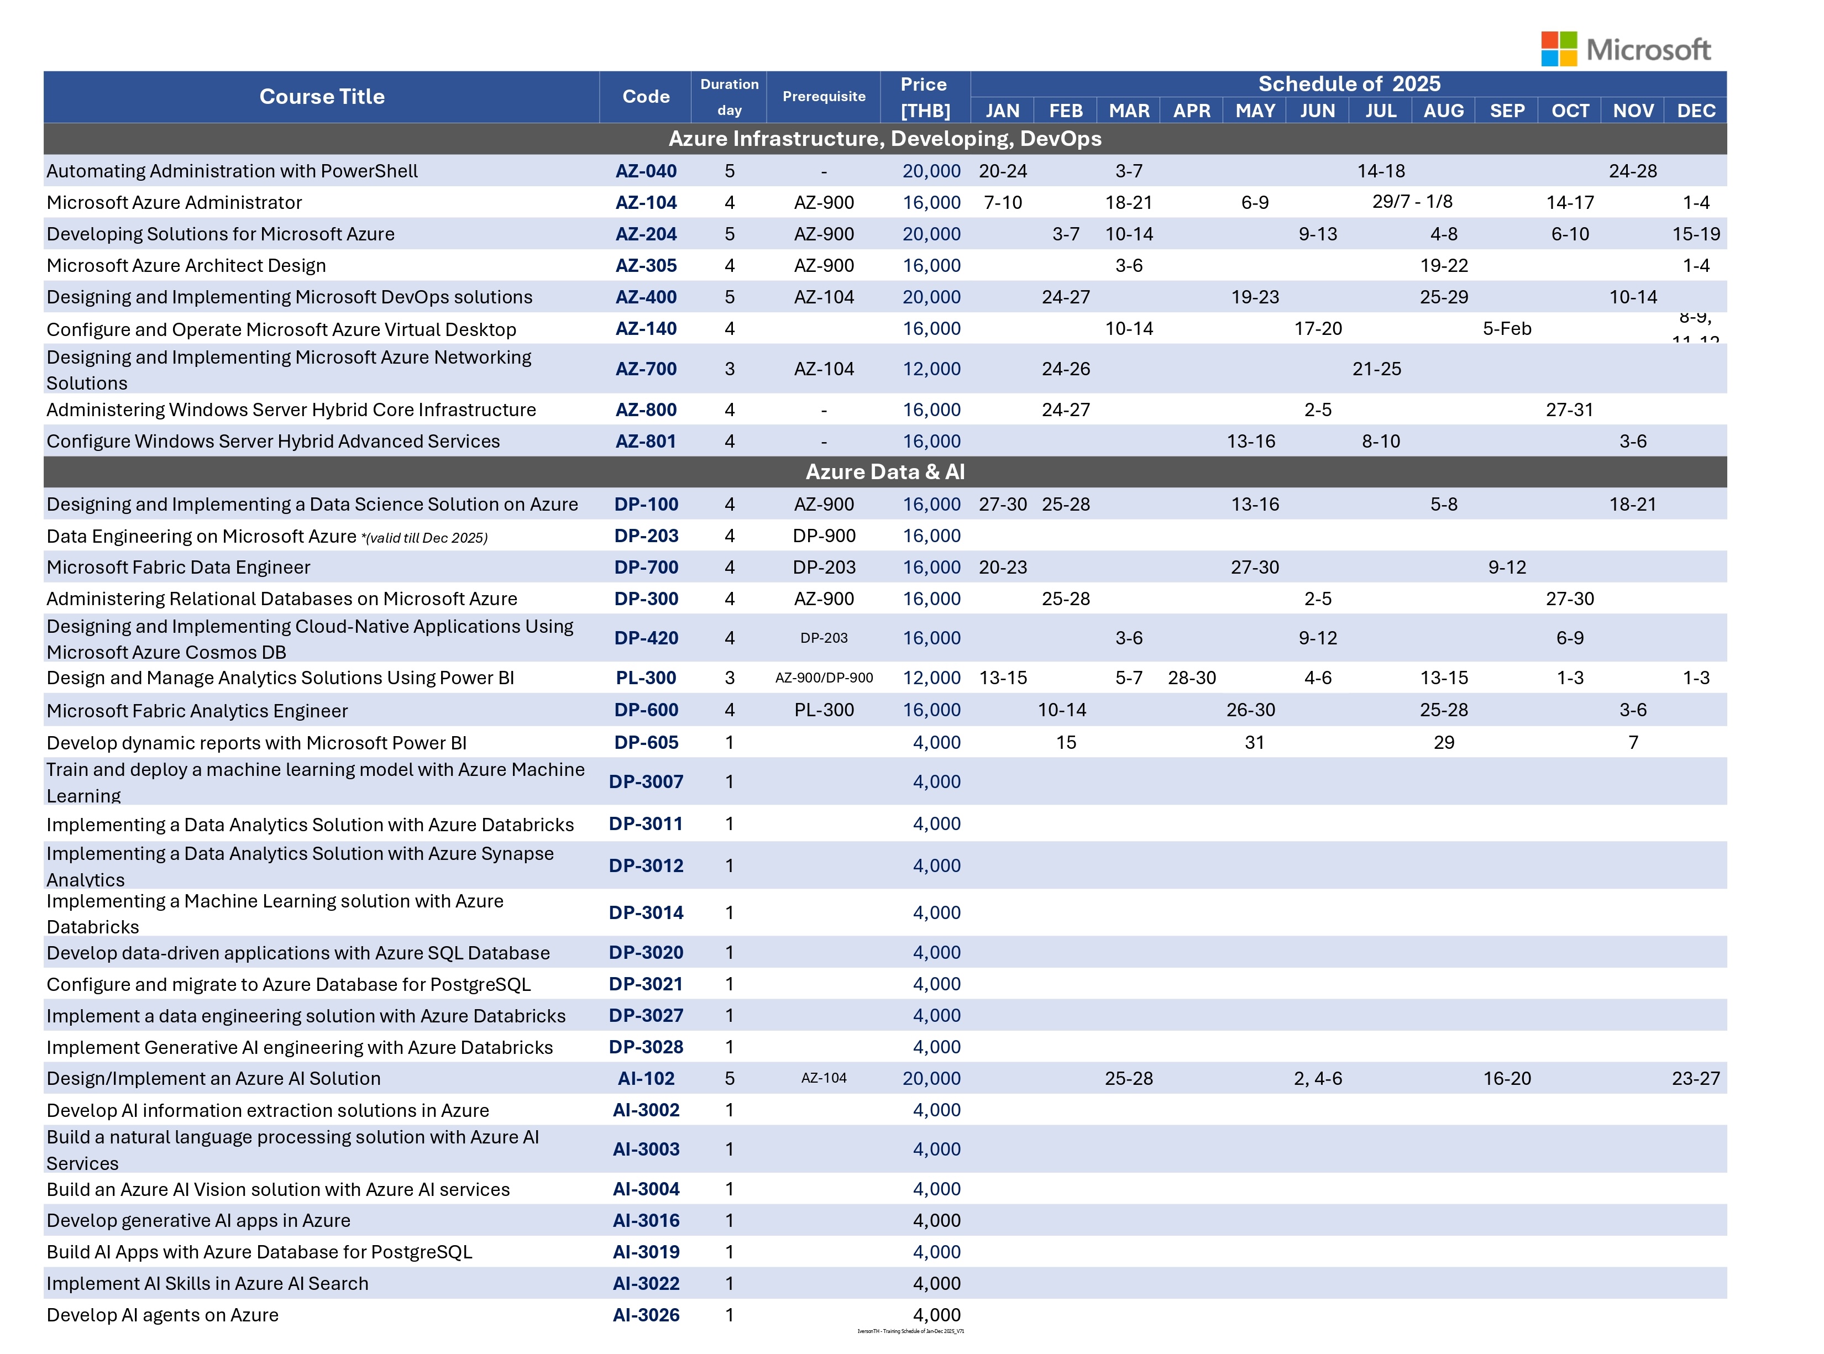Select course code DP-3011
The image size is (1824, 1354).
tap(646, 823)
